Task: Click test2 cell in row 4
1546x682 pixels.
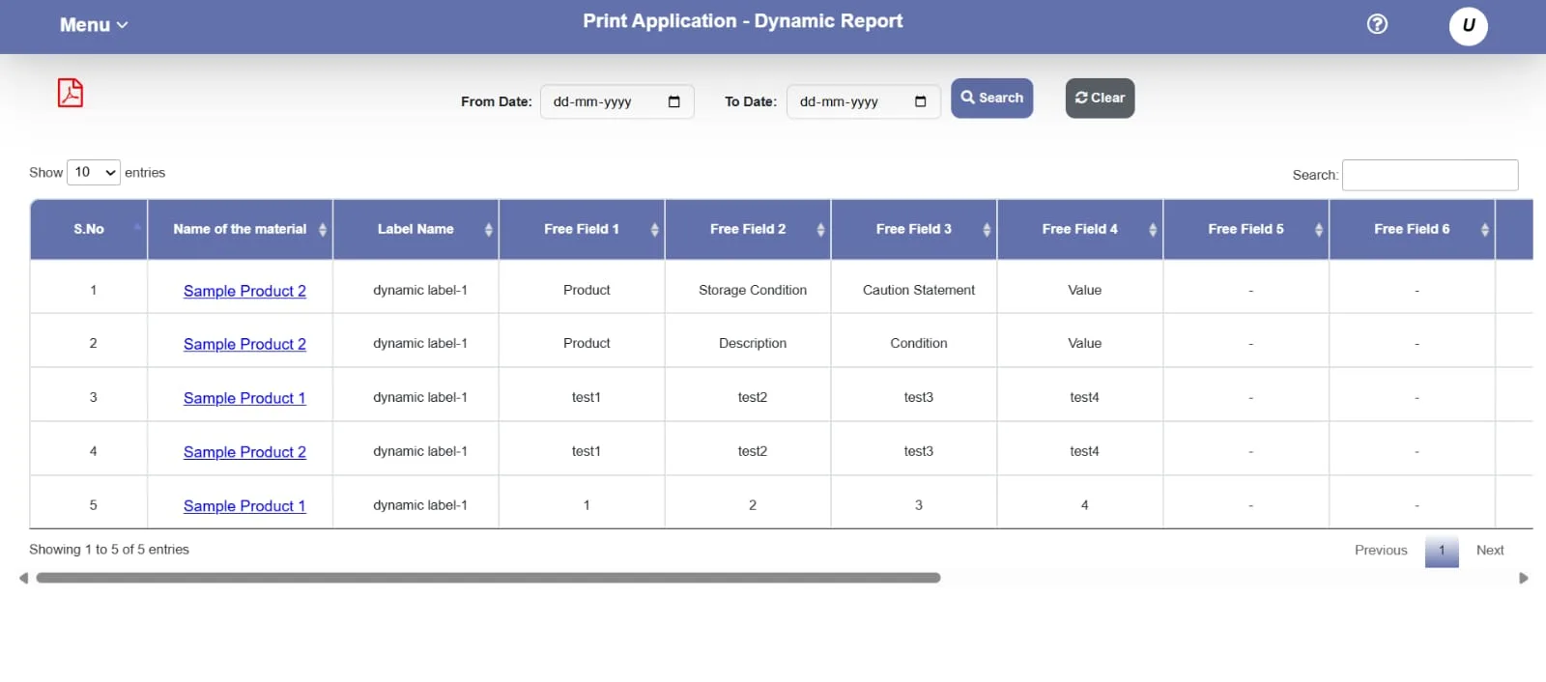Action: pyautogui.click(x=748, y=448)
